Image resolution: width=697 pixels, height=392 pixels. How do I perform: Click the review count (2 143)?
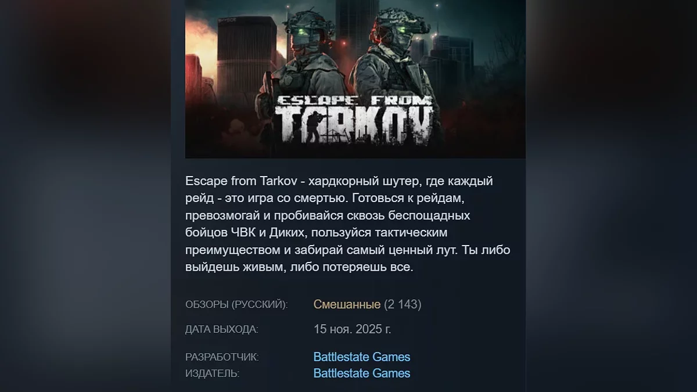403,304
